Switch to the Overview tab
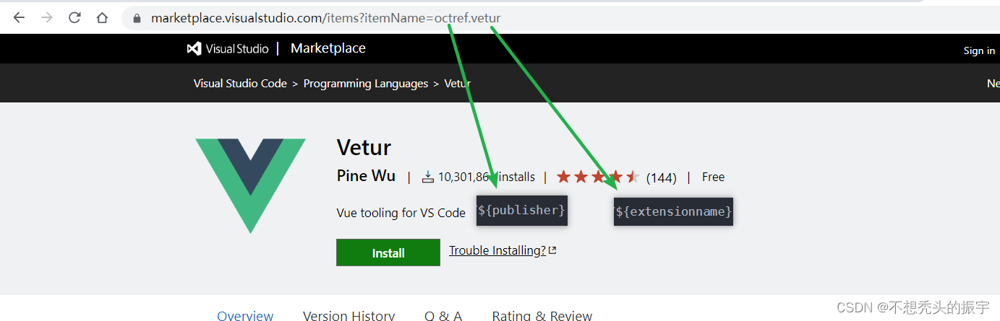The width and height of the screenshot is (1000, 321). (245, 315)
